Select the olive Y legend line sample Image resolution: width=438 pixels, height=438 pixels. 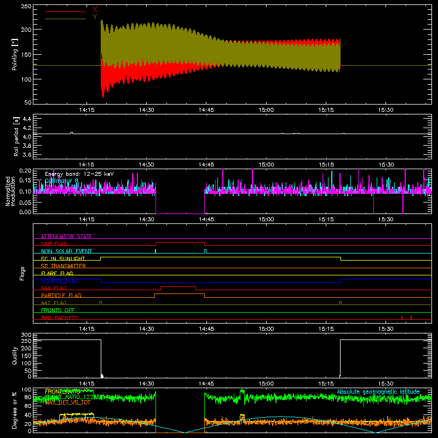point(65,19)
